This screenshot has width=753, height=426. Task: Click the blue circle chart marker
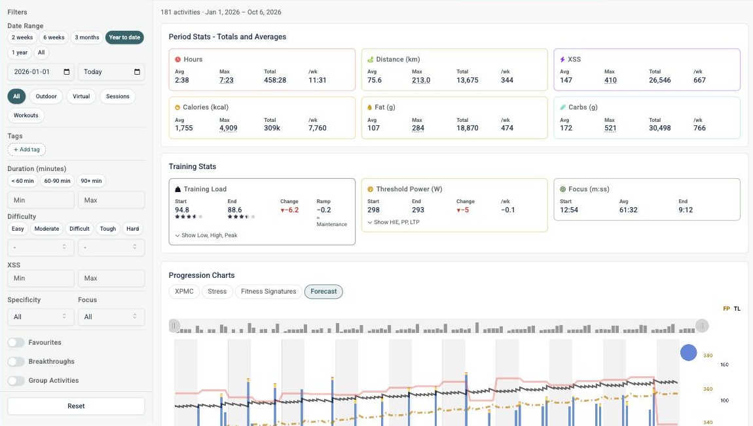click(688, 353)
